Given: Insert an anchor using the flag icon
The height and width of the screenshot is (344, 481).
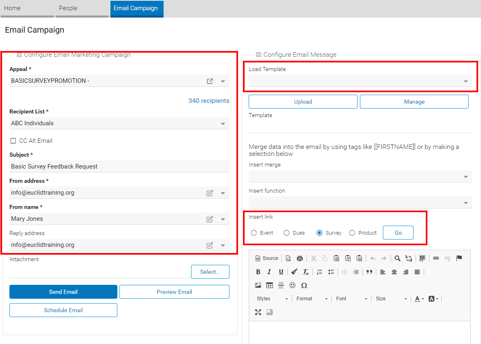Looking at the screenshot, I should pyautogui.click(x=459, y=258).
